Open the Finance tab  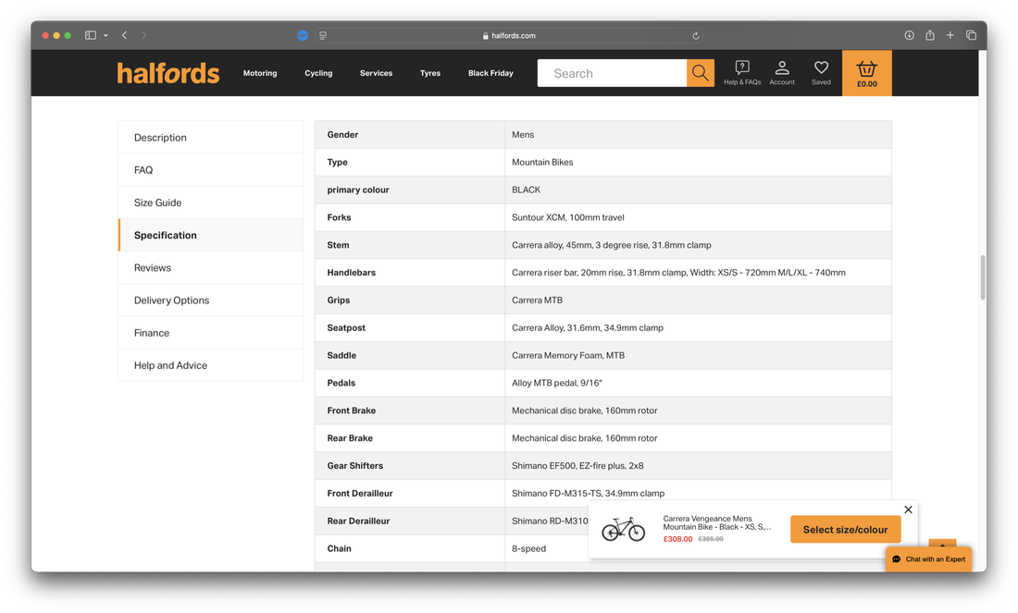[x=210, y=333]
